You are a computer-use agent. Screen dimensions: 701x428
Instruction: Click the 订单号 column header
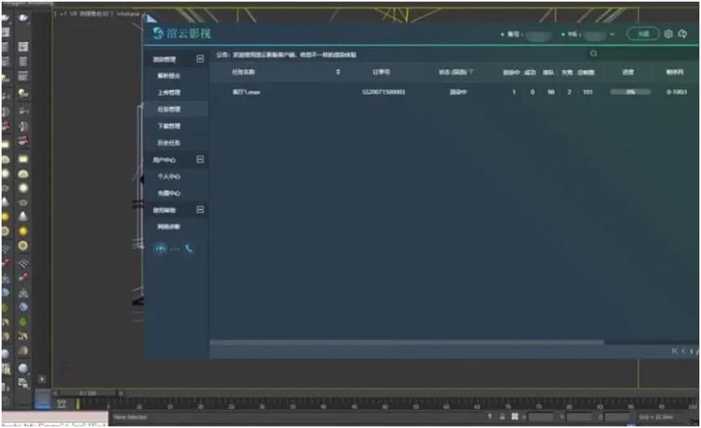pos(382,72)
